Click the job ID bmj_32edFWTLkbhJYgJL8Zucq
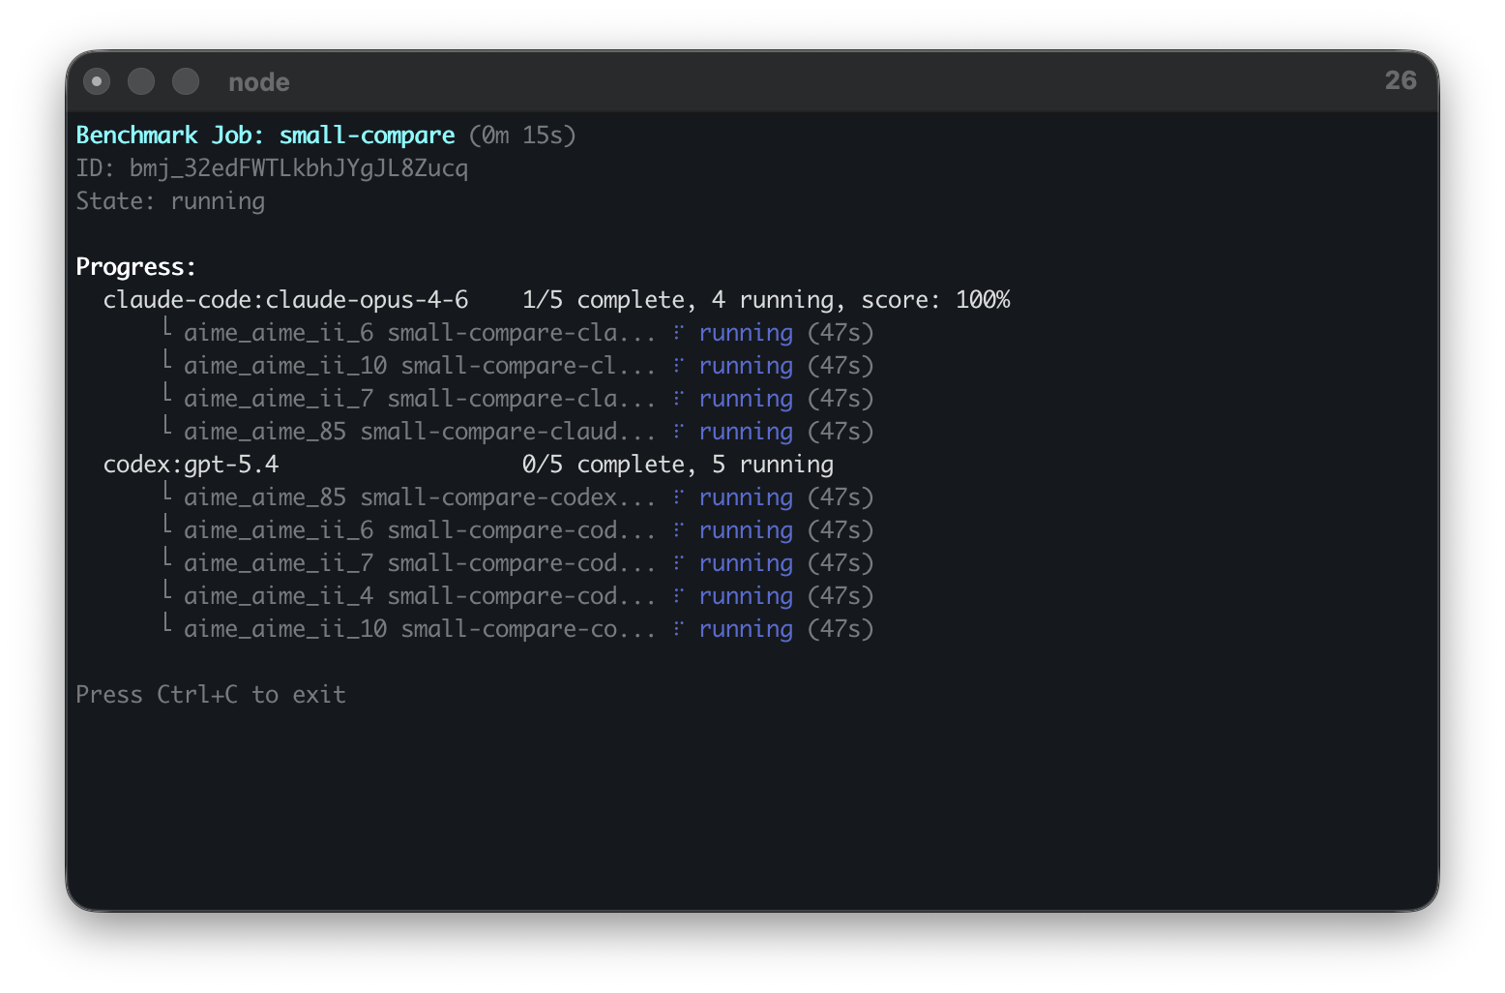 (x=299, y=168)
